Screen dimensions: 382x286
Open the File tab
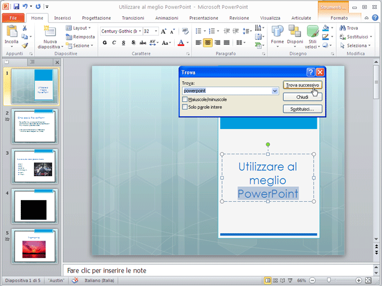(13, 18)
